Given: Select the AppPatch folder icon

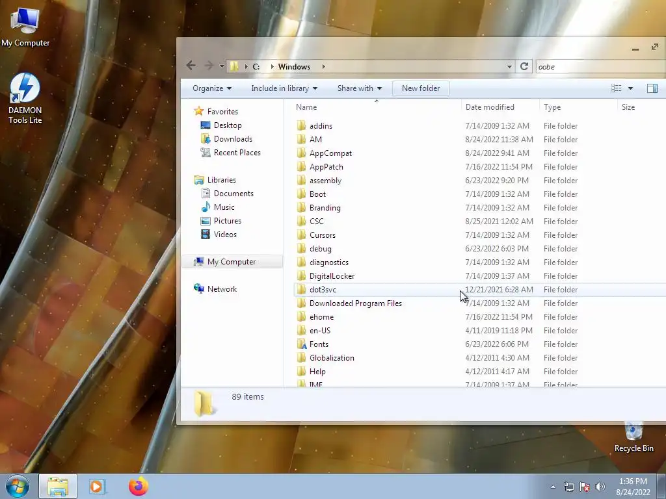Looking at the screenshot, I should pyautogui.click(x=301, y=166).
